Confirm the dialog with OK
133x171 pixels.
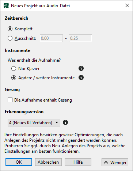(x=19, y=162)
